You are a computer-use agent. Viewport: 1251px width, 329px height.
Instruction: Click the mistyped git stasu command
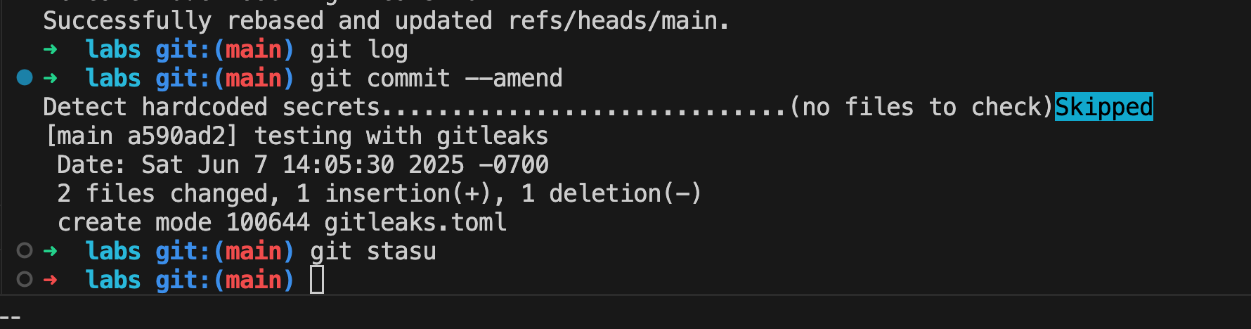point(372,251)
